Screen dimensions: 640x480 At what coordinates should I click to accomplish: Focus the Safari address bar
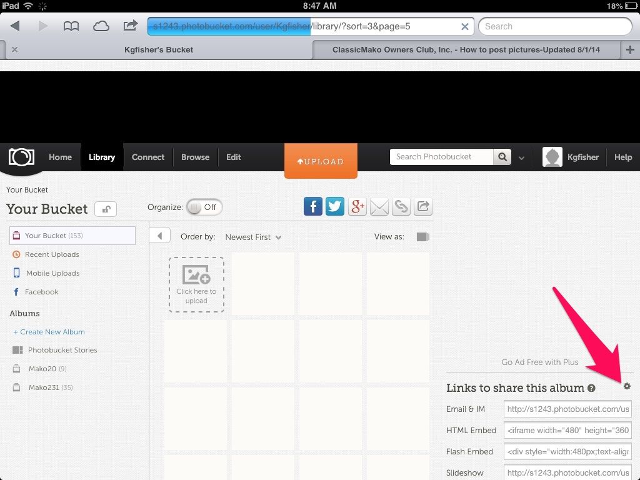(x=311, y=26)
